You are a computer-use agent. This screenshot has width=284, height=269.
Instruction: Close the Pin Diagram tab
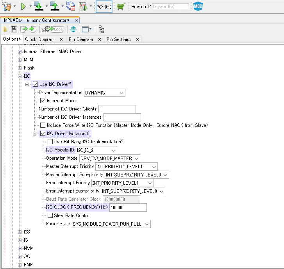coord(100,39)
